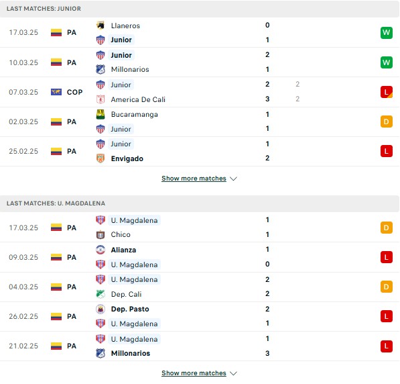Select the Dep. Pasto team name
This screenshot has width=400, height=384.
coord(130,309)
